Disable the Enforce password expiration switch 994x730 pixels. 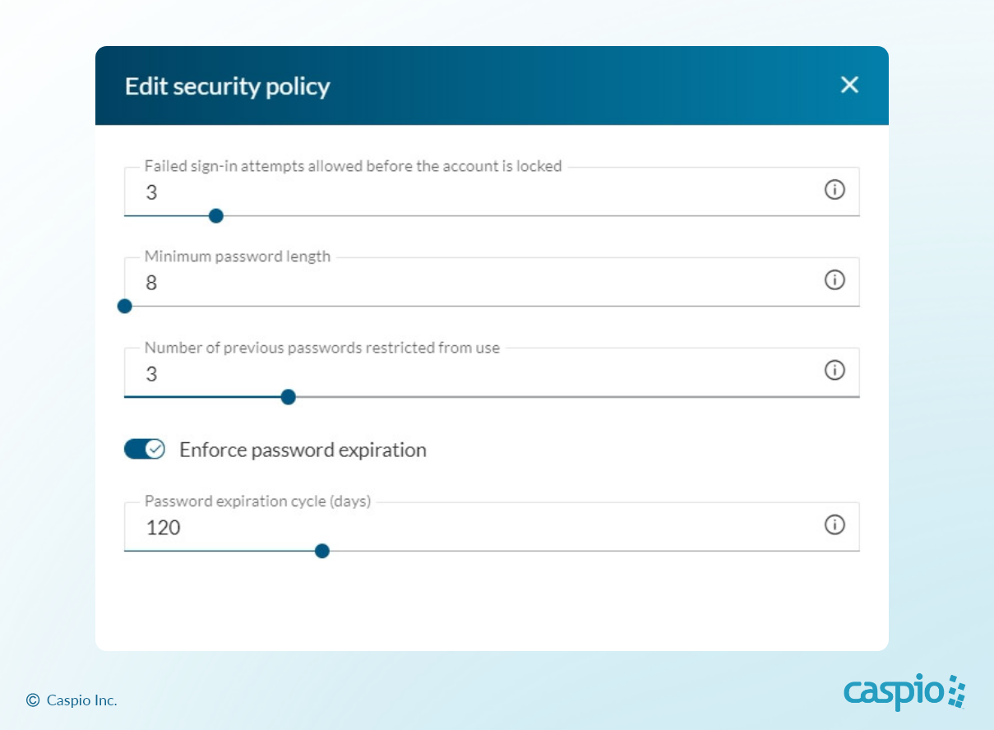pyautogui.click(x=145, y=449)
